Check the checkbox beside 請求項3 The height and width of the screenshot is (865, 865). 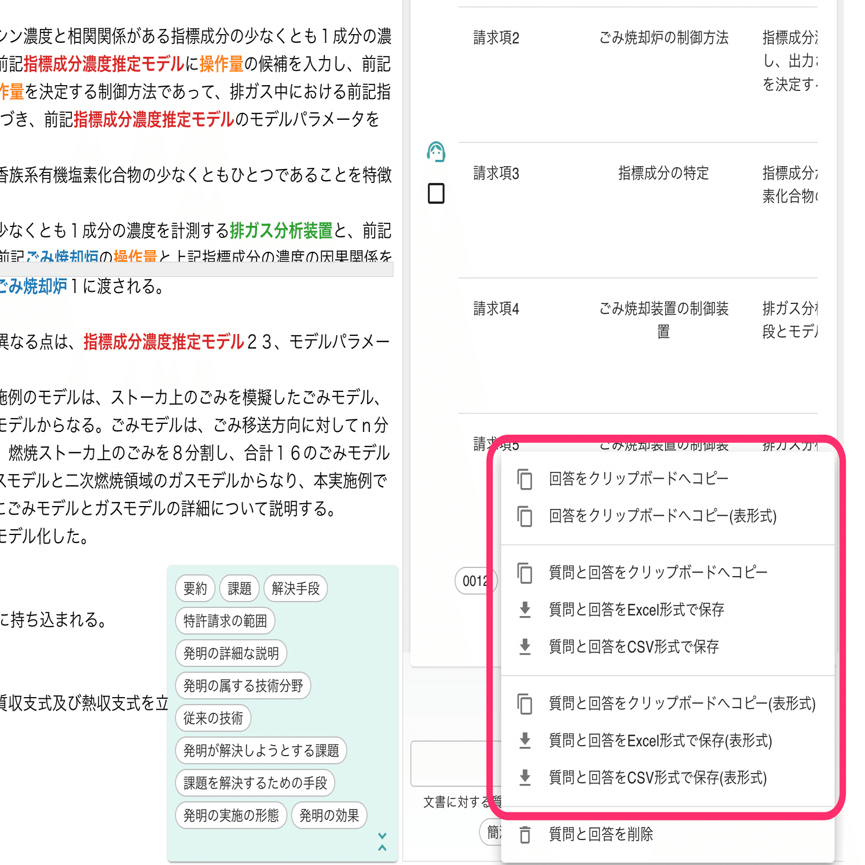[x=436, y=193]
